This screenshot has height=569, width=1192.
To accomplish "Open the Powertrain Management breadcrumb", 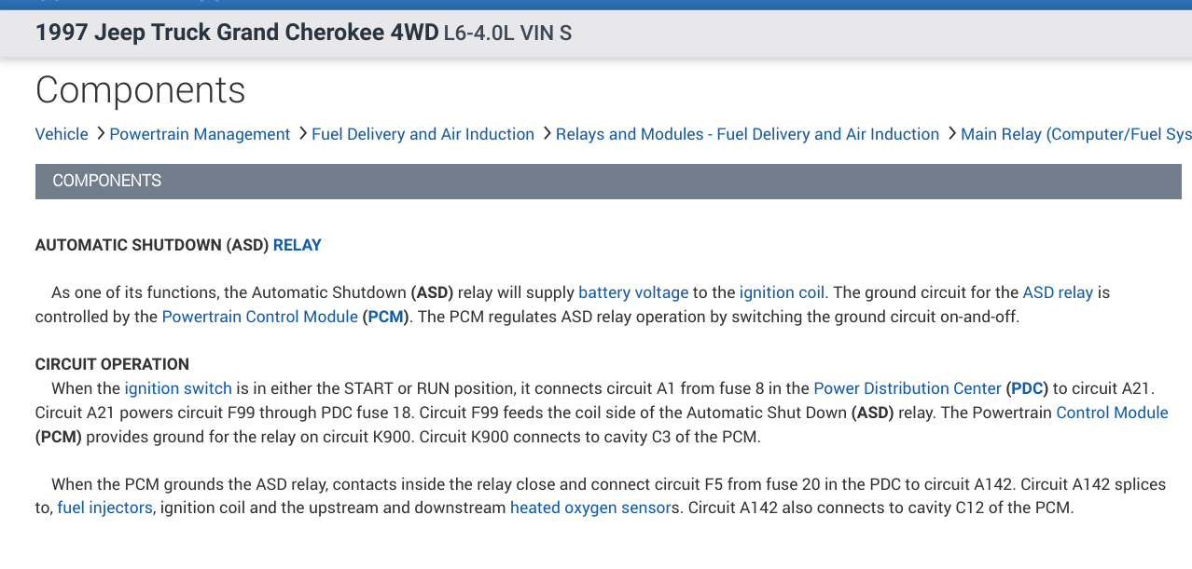I will click(x=200, y=134).
